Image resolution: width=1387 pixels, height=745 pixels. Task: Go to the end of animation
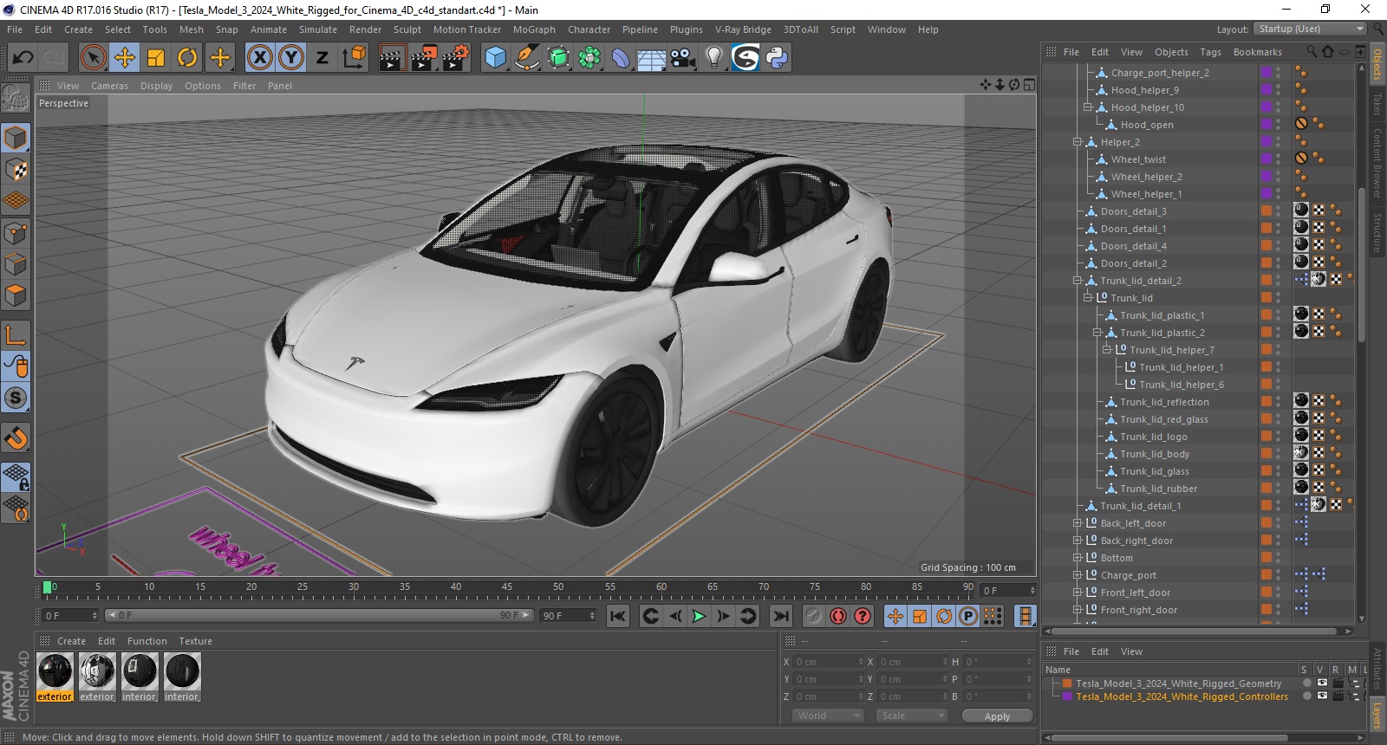[781, 616]
